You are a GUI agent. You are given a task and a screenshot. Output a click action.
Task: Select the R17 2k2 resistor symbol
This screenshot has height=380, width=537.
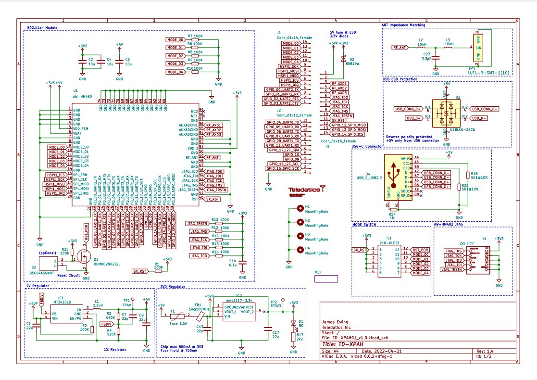coord(293,337)
